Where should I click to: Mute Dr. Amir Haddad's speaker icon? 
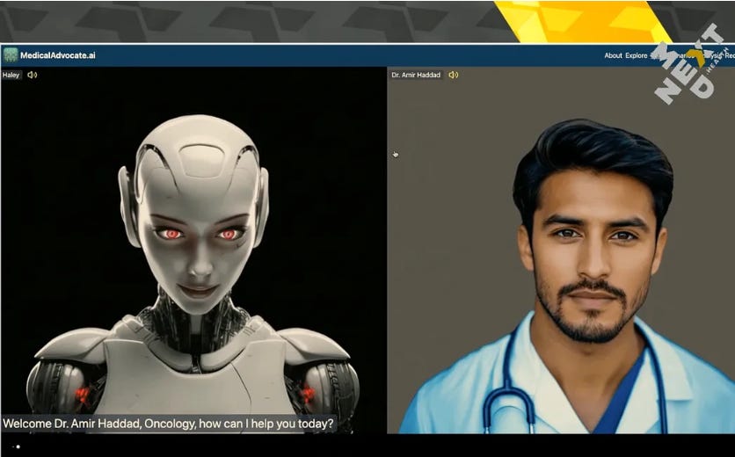[x=454, y=75]
